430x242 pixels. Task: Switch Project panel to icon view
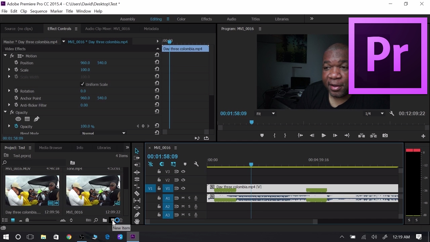pyautogui.click(x=13, y=220)
